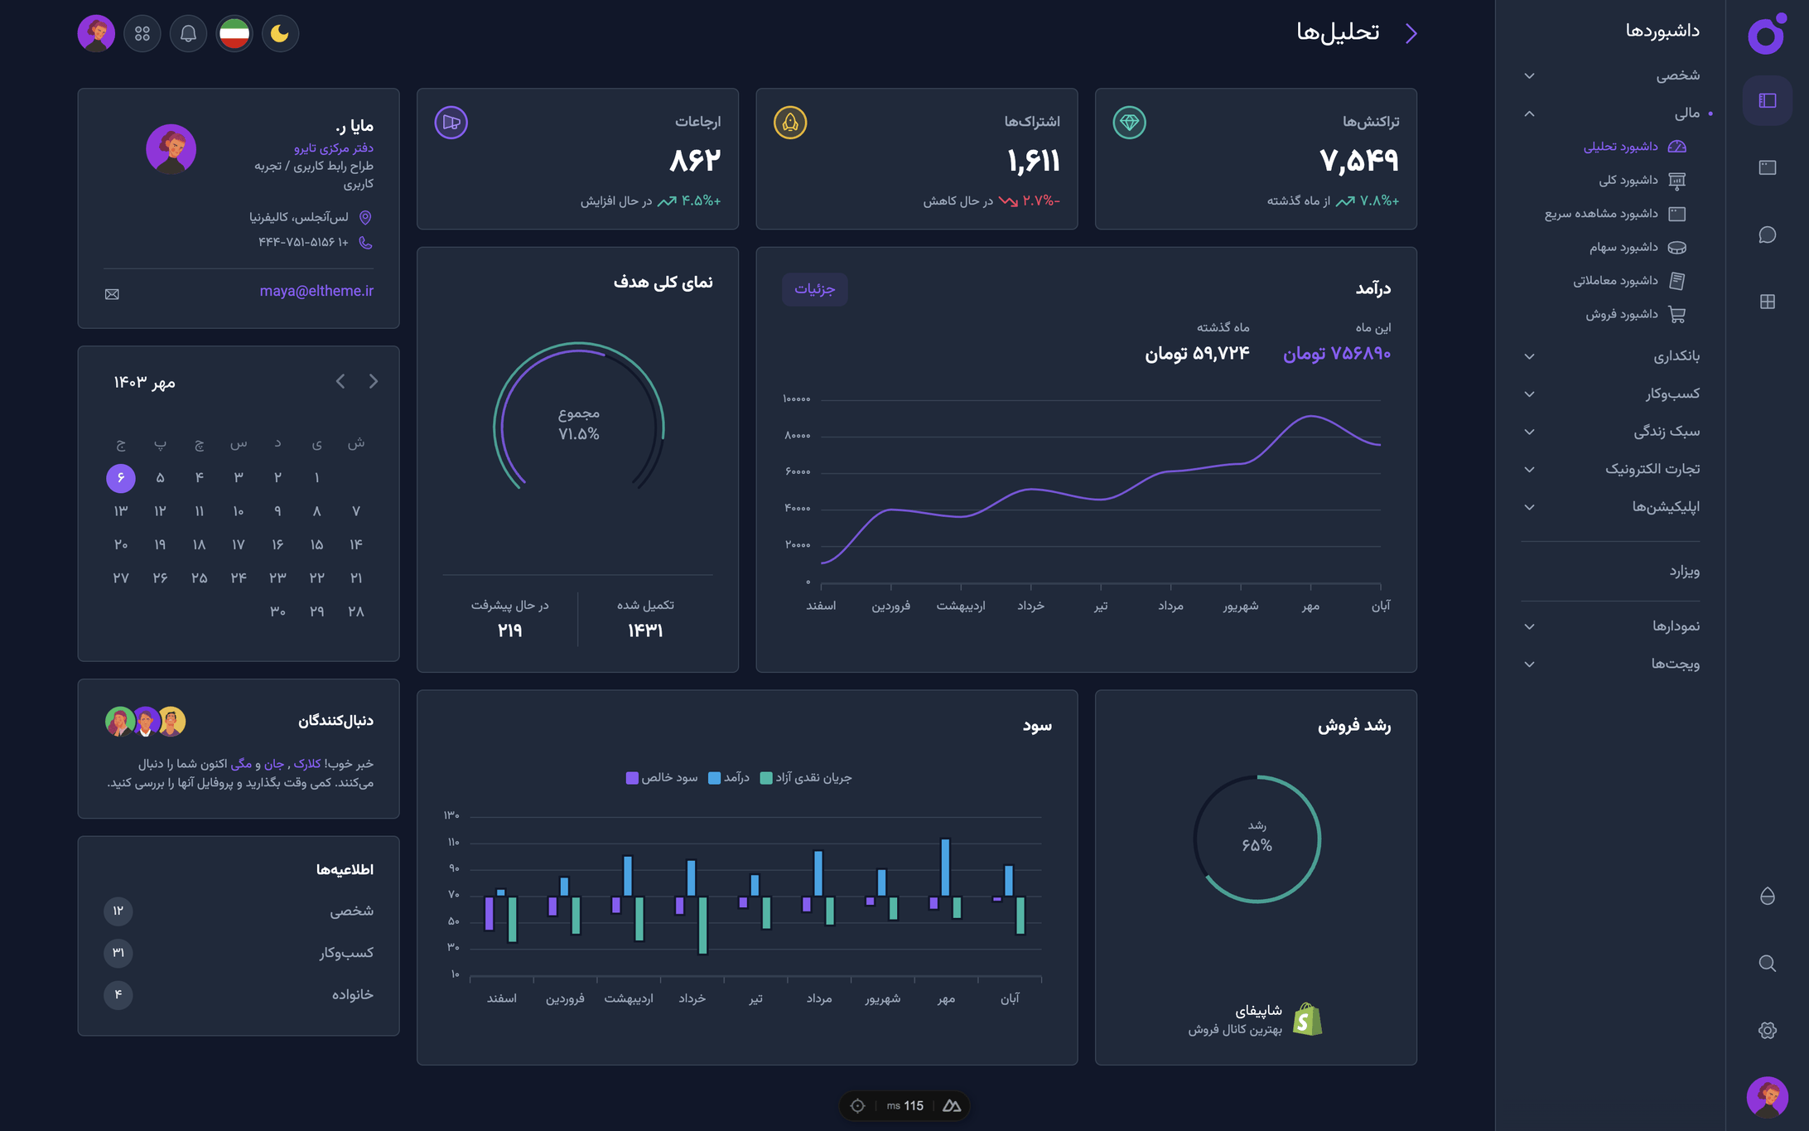The width and height of the screenshot is (1809, 1131).
Task: Select داشبورد سهام in sidebar
Action: click(1623, 247)
